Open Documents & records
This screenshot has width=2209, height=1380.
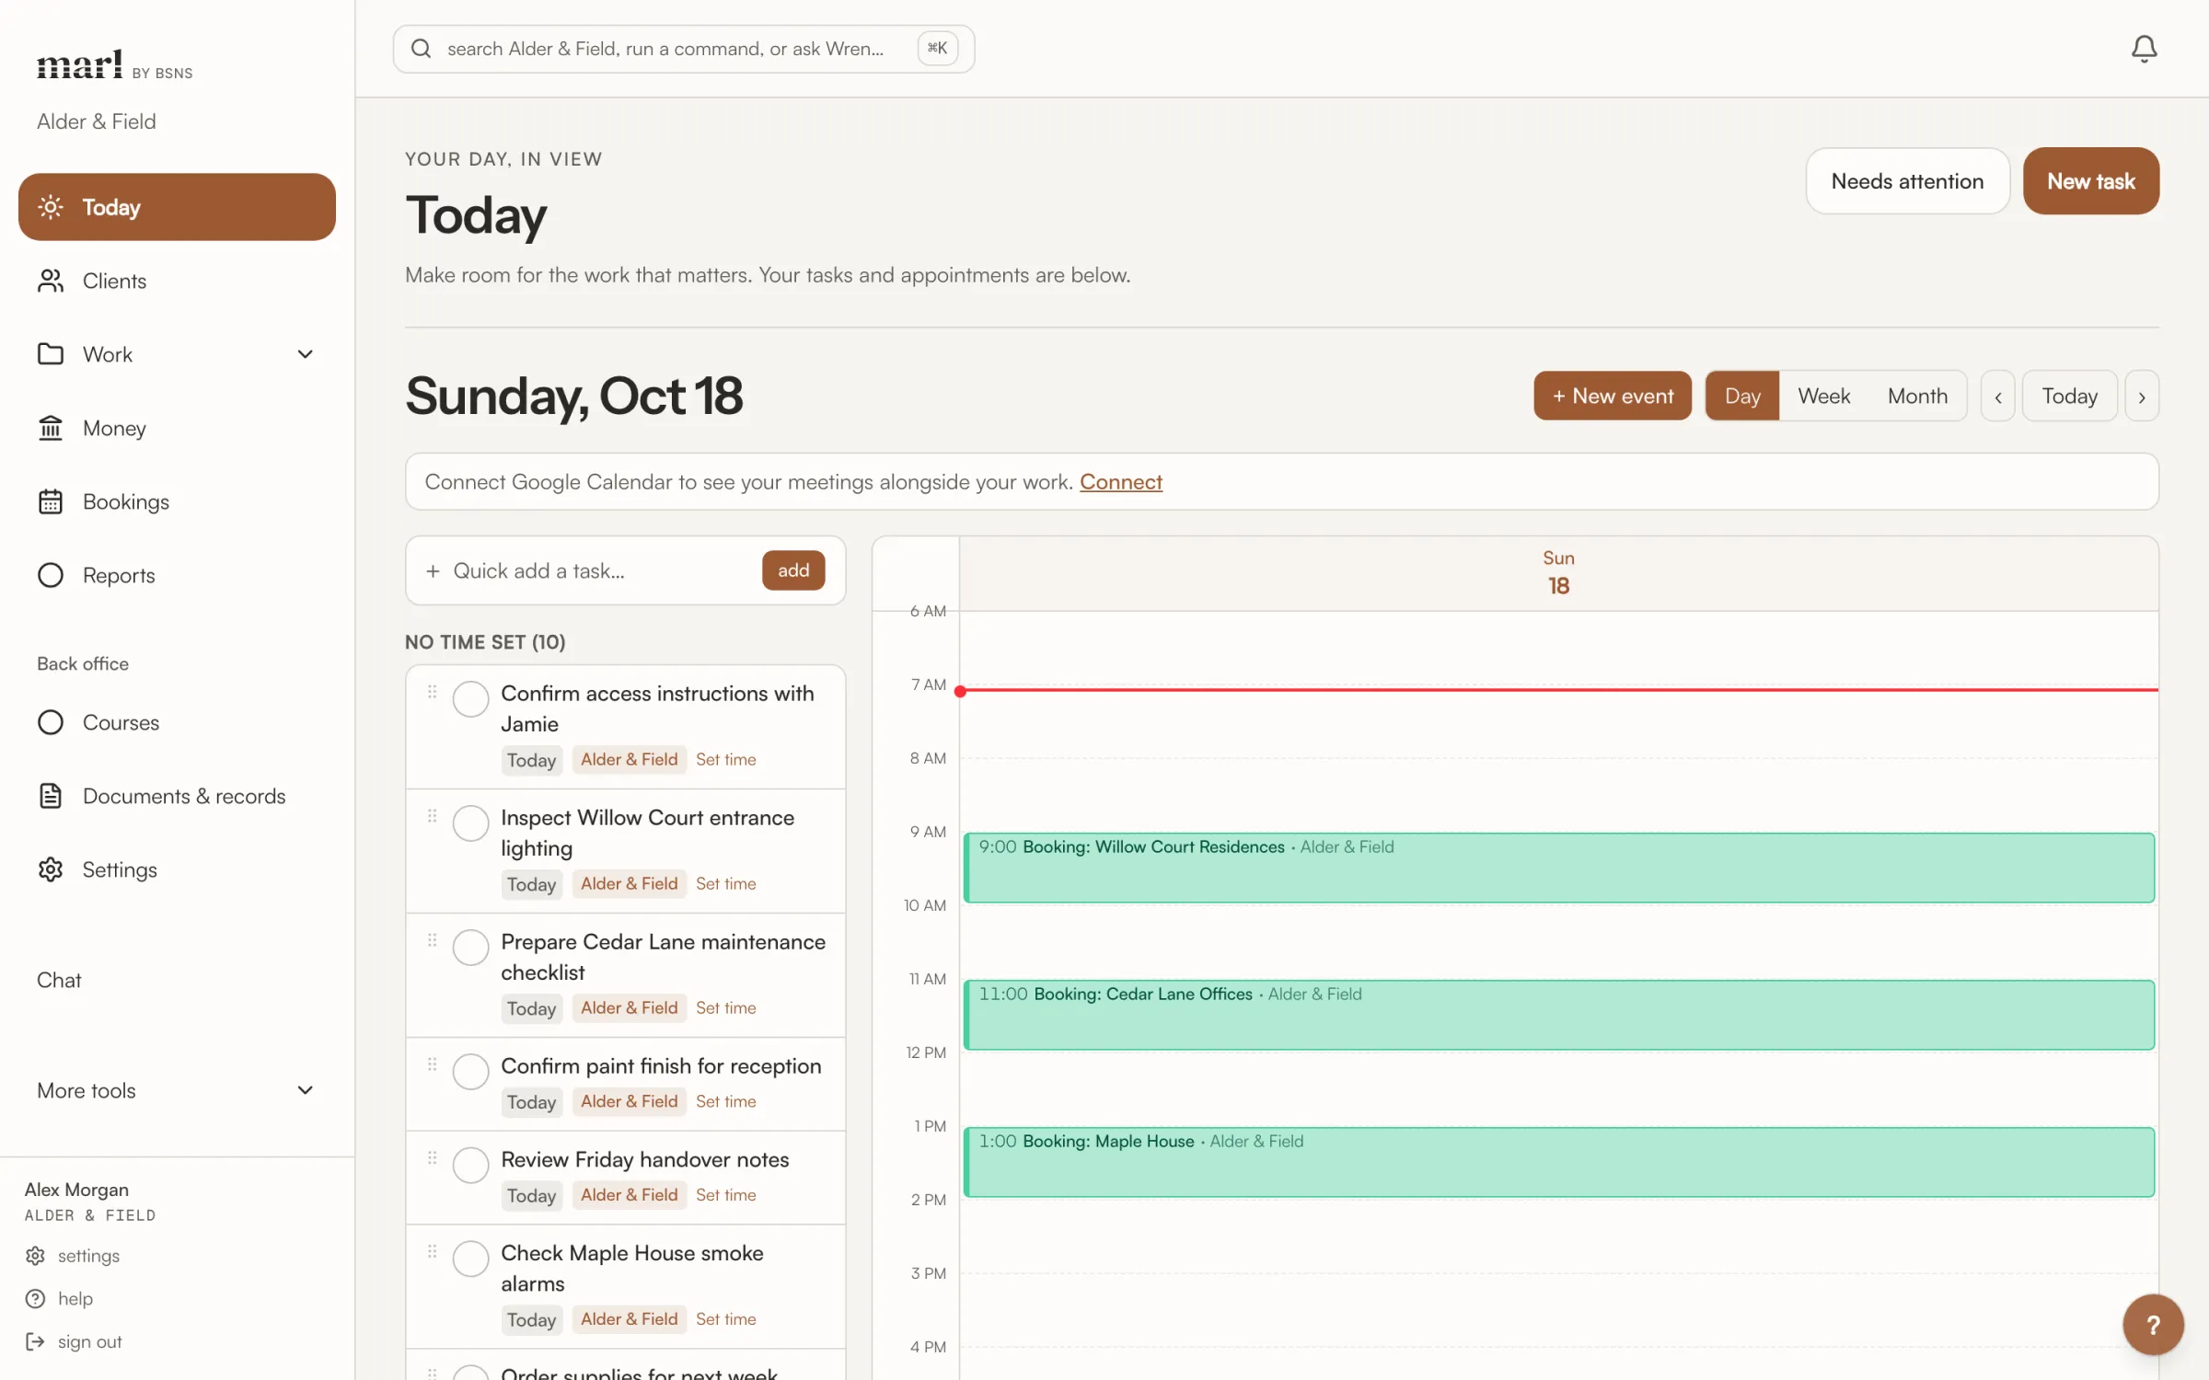coord(177,796)
